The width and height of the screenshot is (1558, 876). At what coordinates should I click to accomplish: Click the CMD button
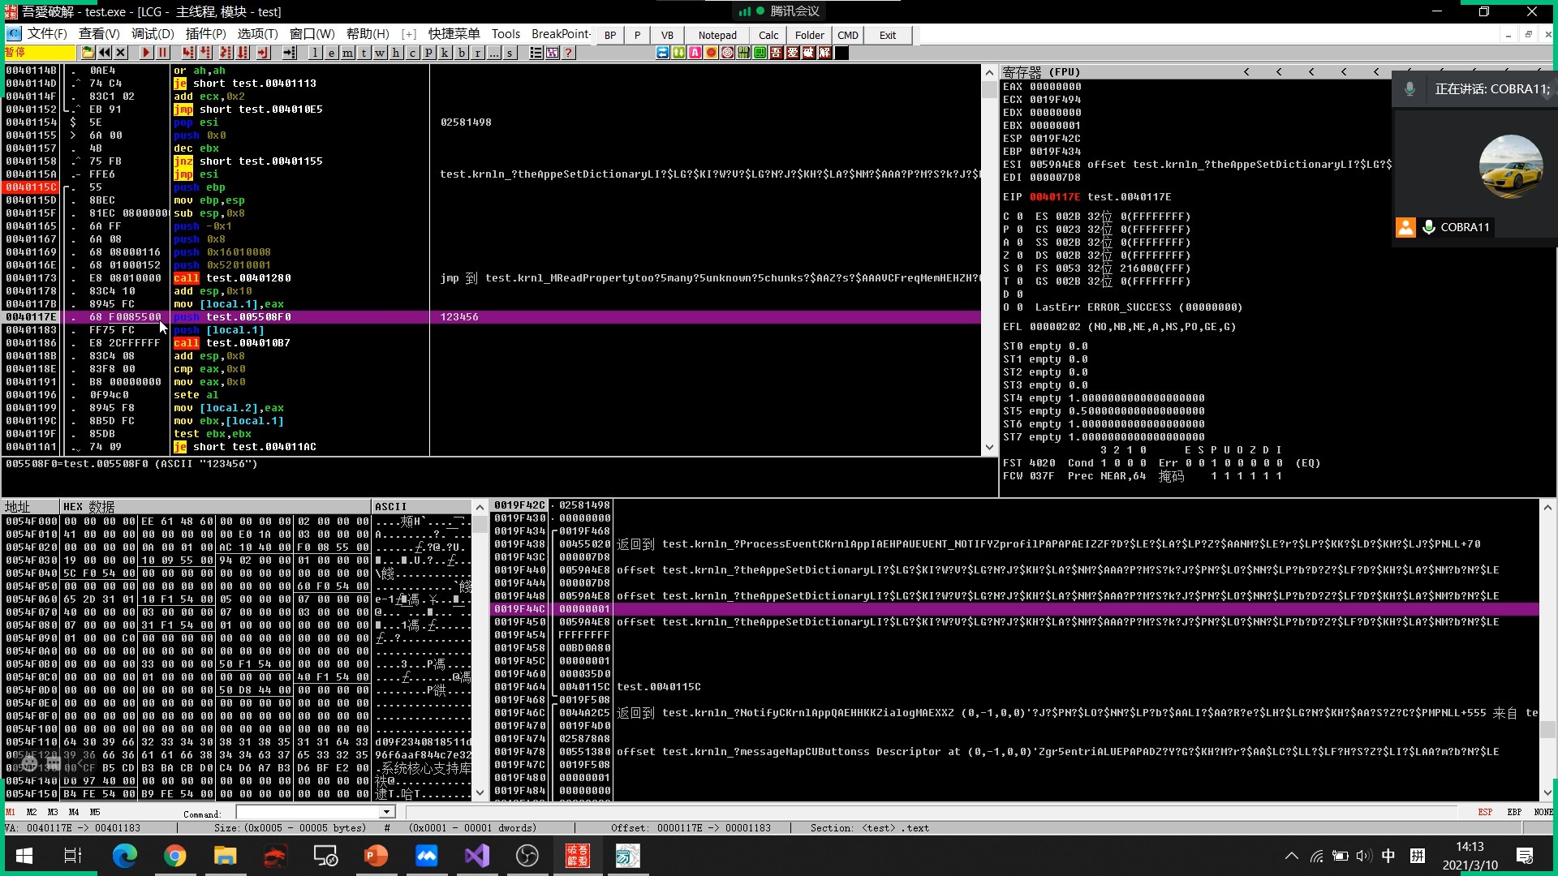tap(848, 35)
